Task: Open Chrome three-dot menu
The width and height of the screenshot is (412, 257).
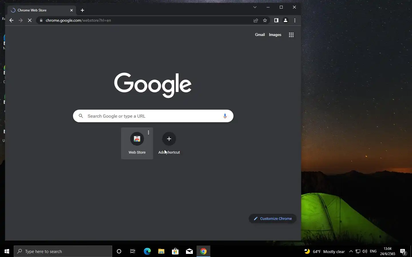Action: click(295, 20)
